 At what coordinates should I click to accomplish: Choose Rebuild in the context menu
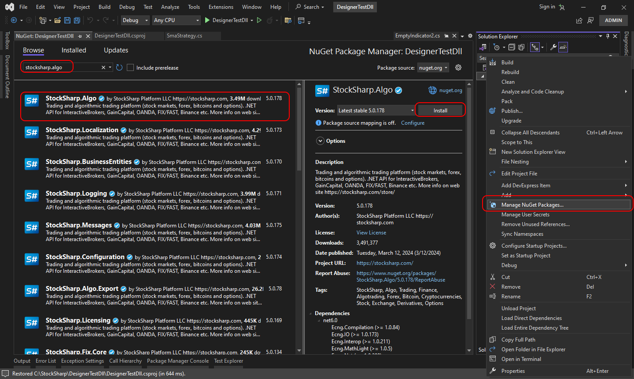point(558,72)
